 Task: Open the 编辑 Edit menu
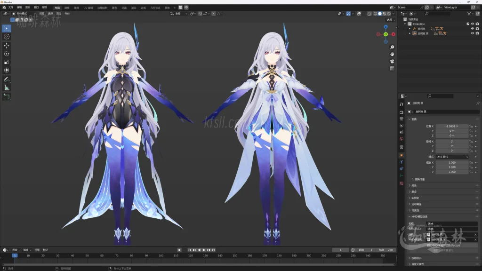(19, 8)
